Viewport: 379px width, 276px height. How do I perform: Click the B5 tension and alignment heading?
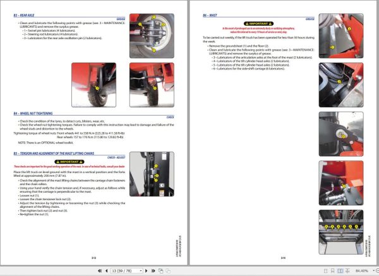click(x=54, y=153)
